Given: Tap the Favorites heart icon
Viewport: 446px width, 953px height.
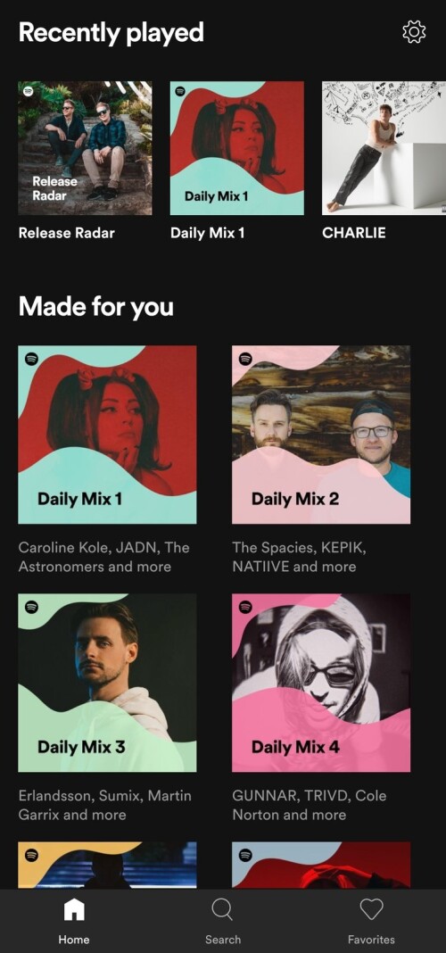Looking at the screenshot, I should [371, 909].
